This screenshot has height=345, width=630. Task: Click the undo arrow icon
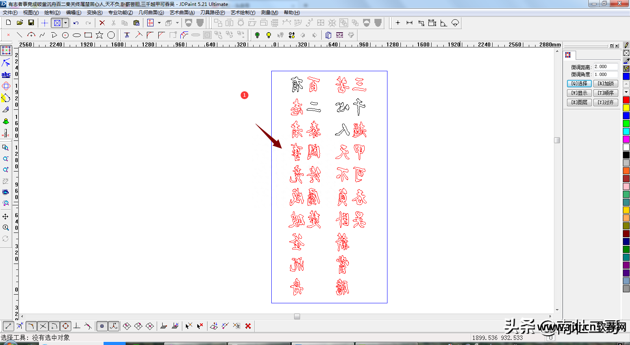[76, 23]
